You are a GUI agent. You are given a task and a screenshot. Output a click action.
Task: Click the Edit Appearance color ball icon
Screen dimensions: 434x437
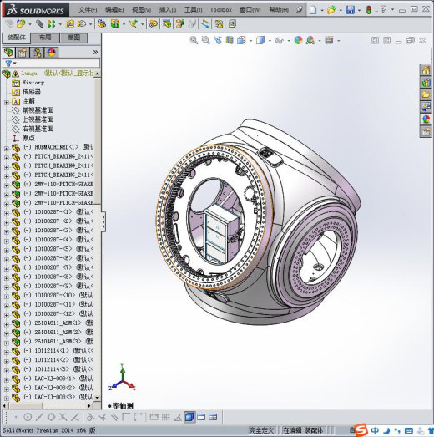298,40
